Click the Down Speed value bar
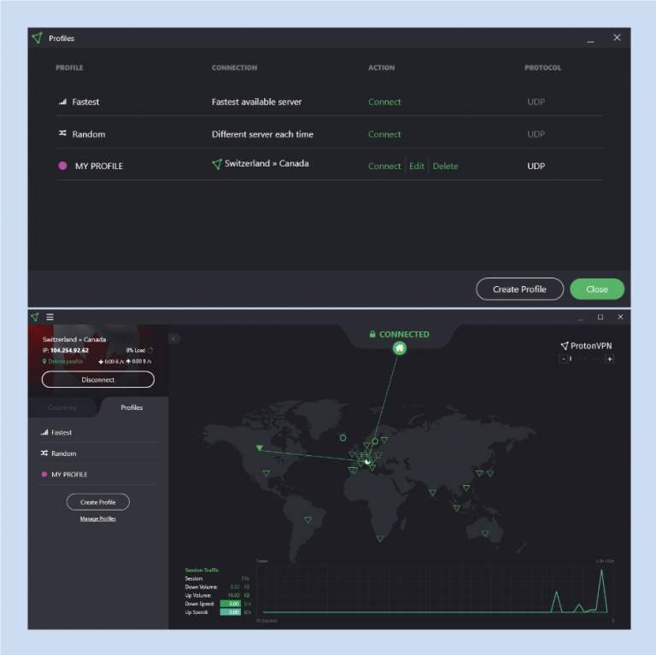 [x=230, y=604]
